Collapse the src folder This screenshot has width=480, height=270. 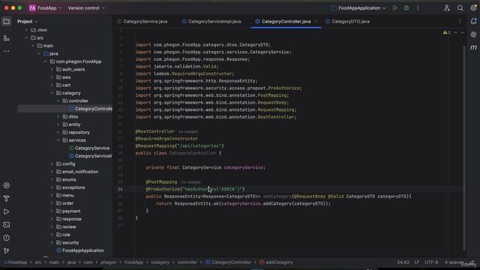coord(26,38)
